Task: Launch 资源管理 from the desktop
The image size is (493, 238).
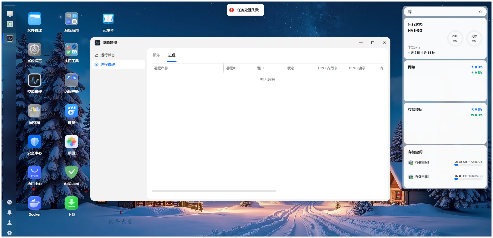Action: click(x=35, y=80)
